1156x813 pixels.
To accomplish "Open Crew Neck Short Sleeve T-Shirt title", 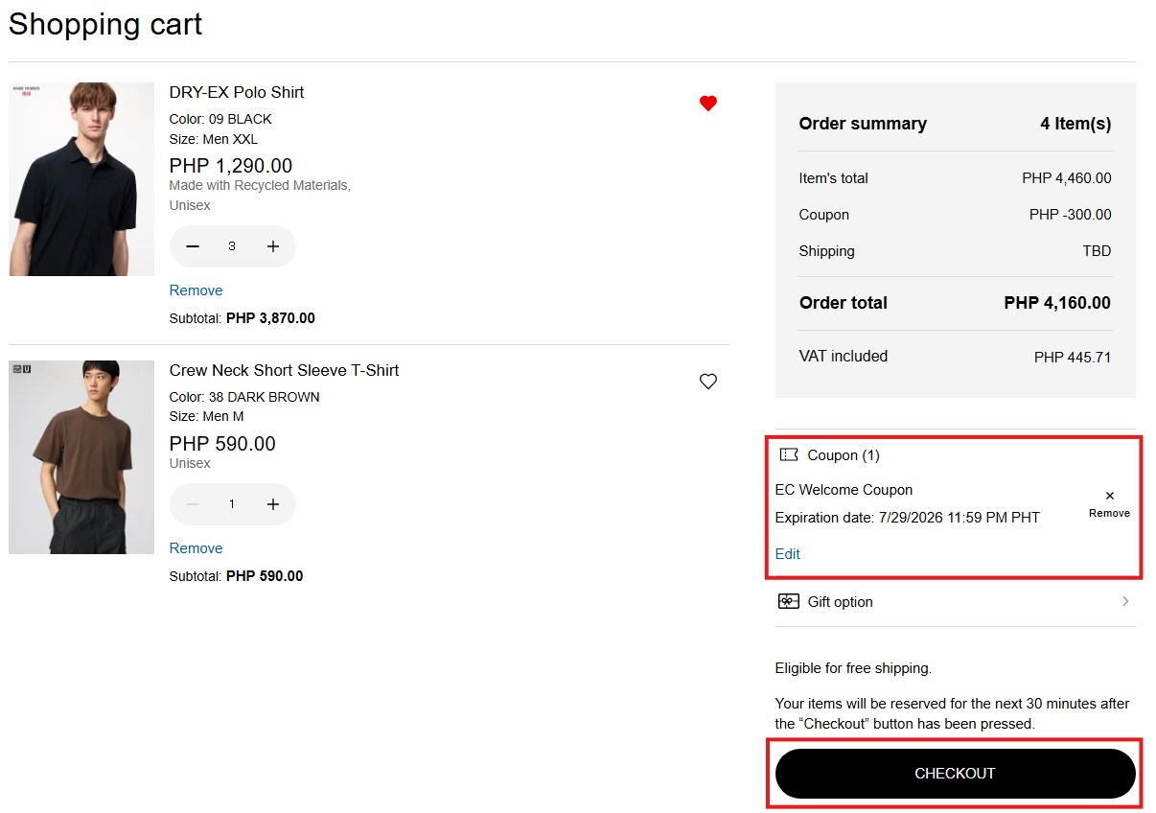I will (x=284, y=370).
